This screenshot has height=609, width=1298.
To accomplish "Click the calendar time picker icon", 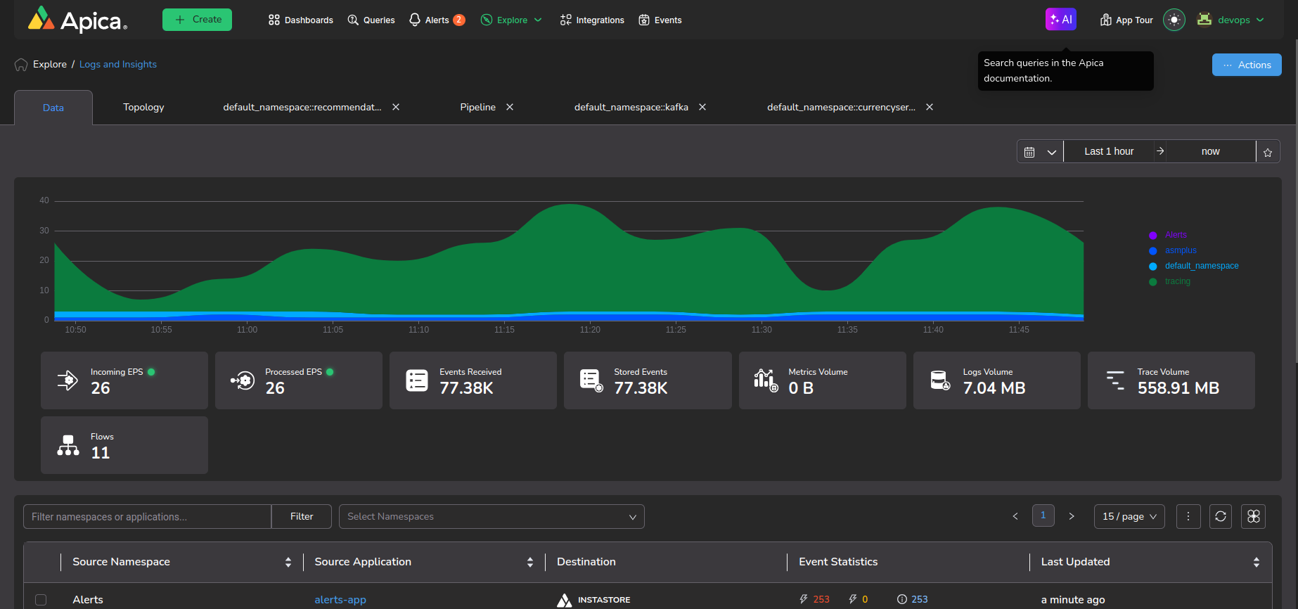I will click(x=1030, y=152).
